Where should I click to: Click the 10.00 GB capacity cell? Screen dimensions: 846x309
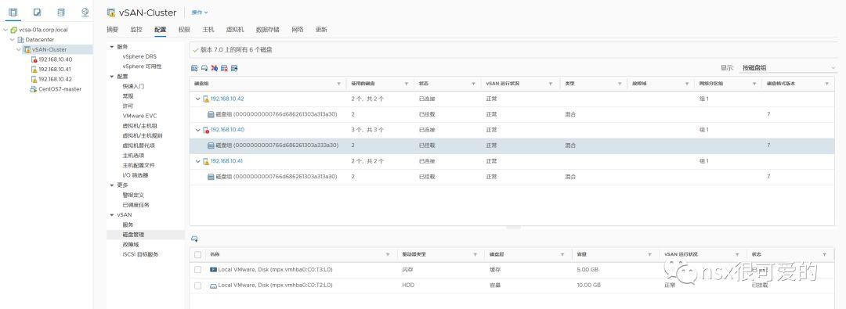coord(588,286)
